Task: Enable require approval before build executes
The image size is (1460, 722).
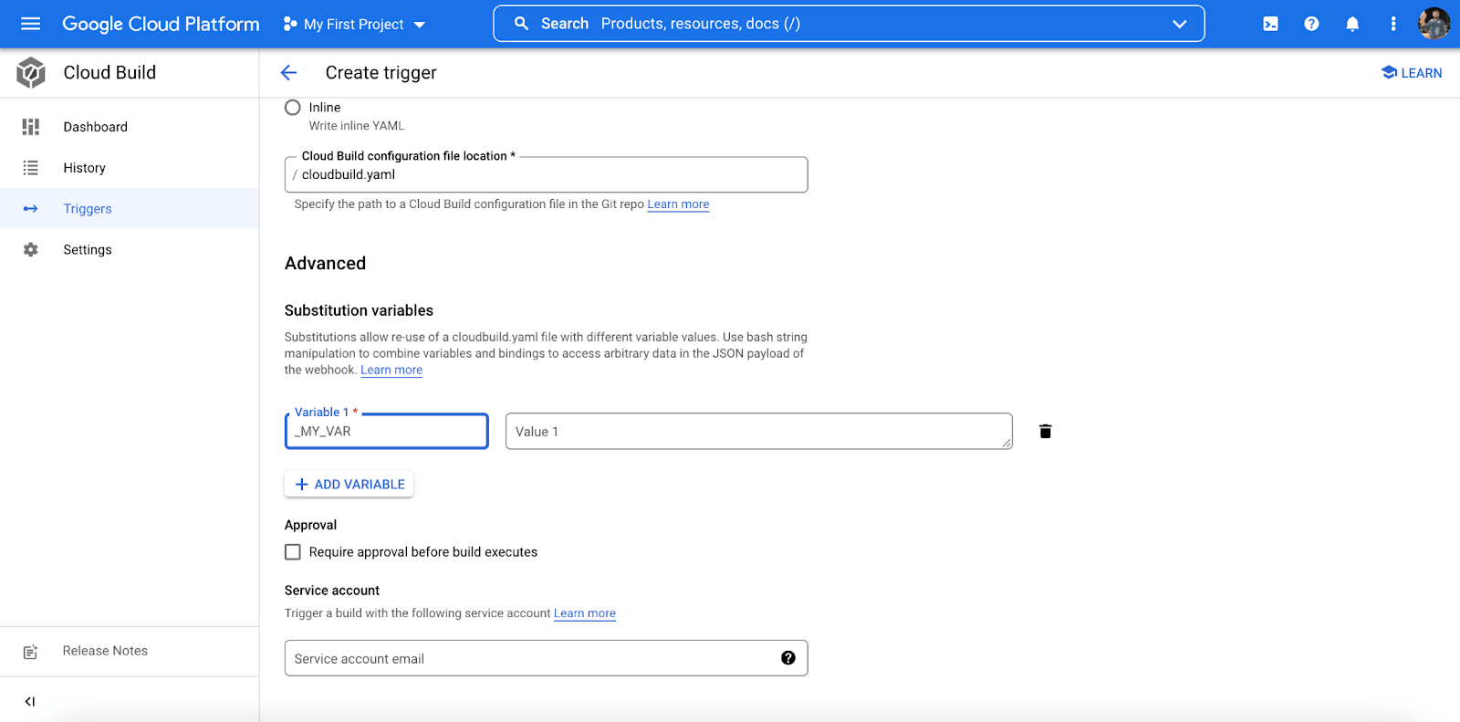Action: (x=293, y=552)
